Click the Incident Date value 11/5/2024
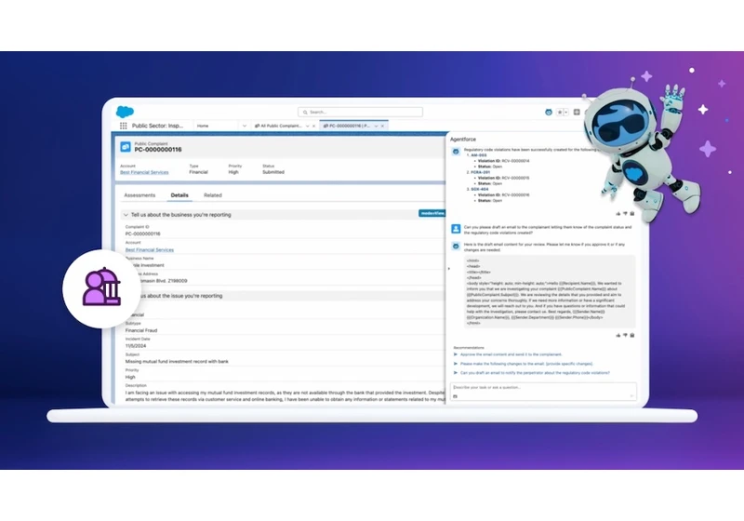The width and height of the screenshot is (744, 521). [136, 346]
